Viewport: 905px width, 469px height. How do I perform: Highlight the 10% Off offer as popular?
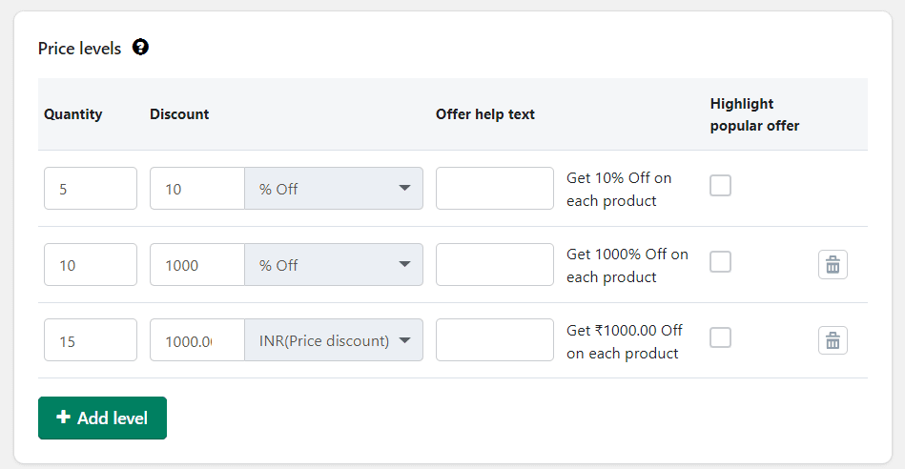pos(721,186)
